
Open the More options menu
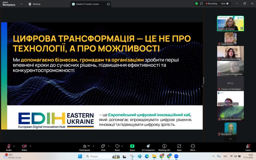(x=193, y=147)
